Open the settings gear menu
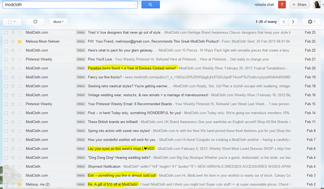Viewport: 324px width, 189px height. 311,22
